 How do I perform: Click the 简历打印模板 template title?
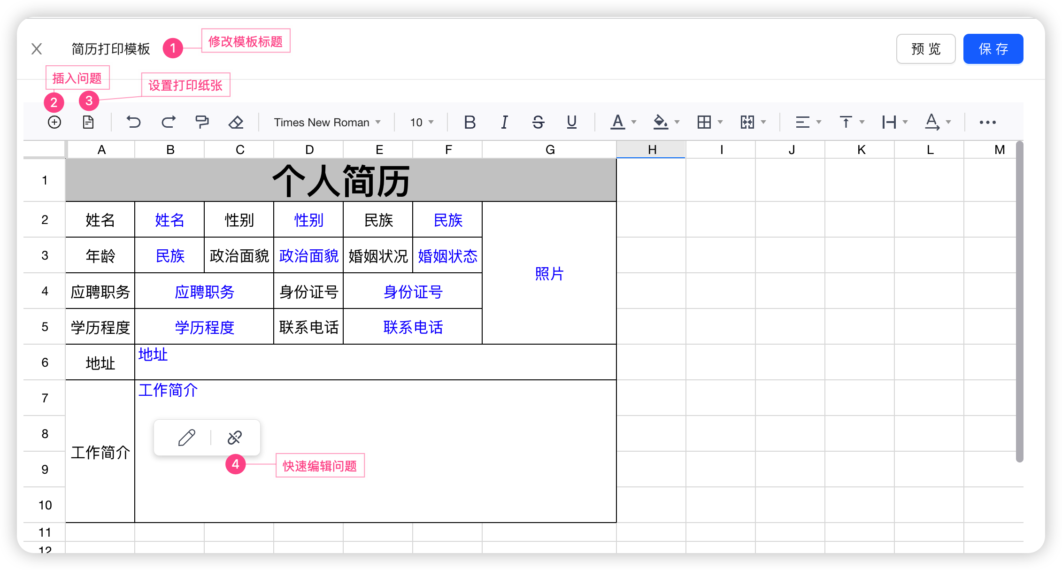(x=110, y=49)
